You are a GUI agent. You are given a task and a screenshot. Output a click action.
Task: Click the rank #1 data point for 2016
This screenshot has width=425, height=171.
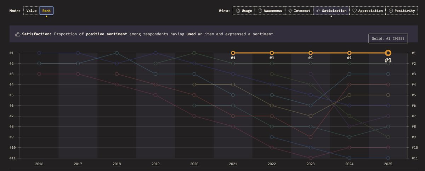pos(39,53)
